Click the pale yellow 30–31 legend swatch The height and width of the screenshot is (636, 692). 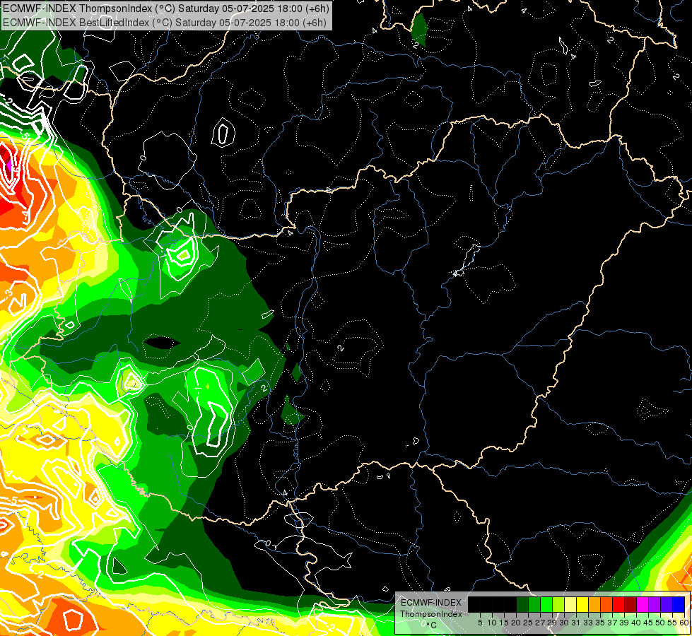(x=570, y=604)
